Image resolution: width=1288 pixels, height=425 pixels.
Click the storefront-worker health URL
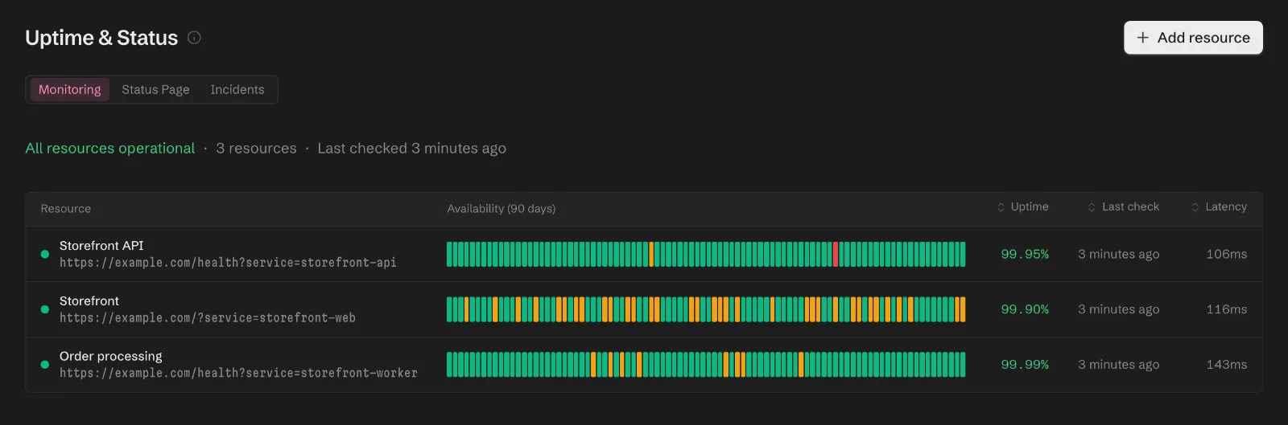point(238,374)
